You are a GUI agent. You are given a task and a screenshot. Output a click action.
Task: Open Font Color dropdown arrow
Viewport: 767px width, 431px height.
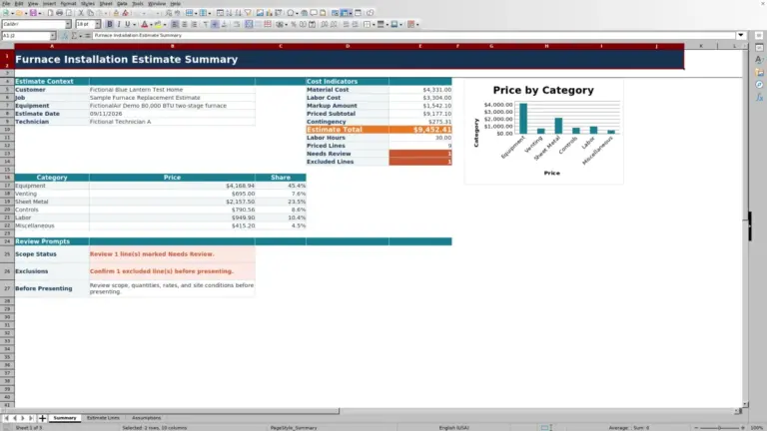coord(151,24)
